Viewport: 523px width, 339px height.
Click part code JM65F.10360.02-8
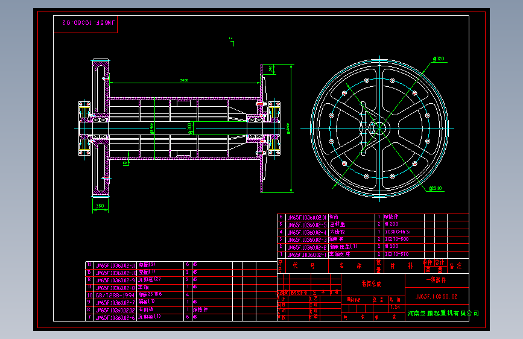pyautogui.click(x=115, y=288)
